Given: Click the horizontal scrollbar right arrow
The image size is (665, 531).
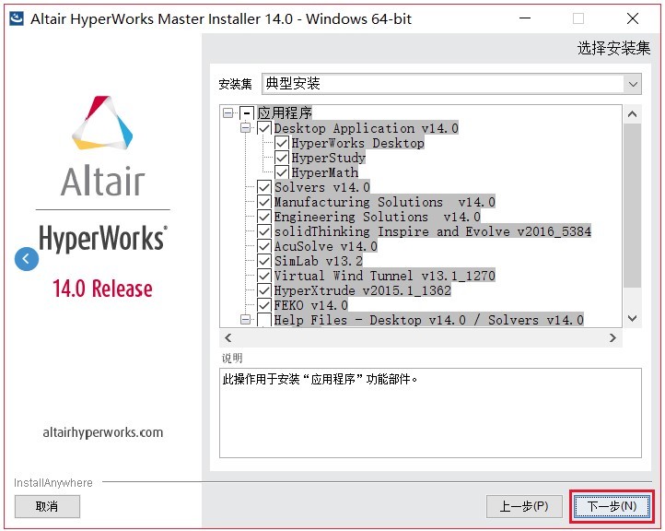Looking at the screenshot, I should (612, 338).
